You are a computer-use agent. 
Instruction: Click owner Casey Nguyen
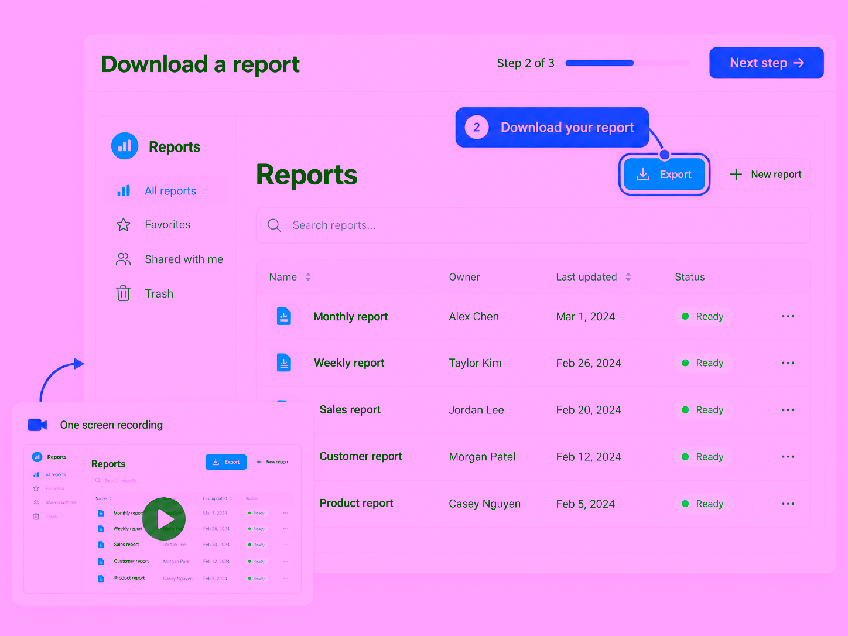click(484, 504)
